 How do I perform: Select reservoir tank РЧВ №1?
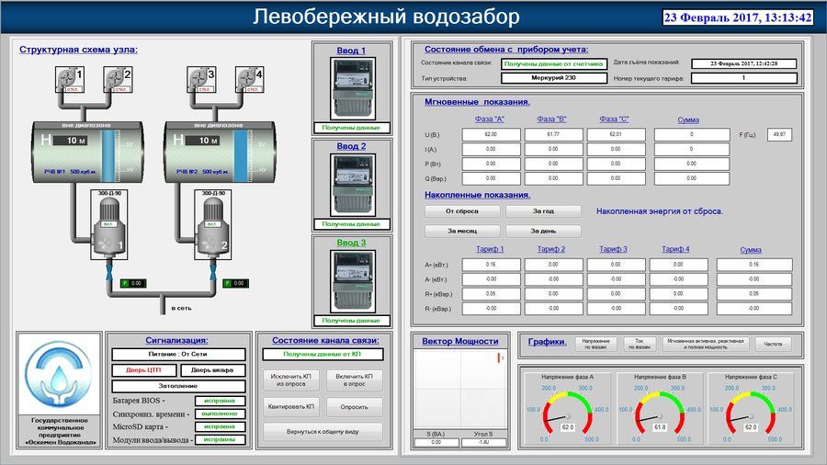87,153
